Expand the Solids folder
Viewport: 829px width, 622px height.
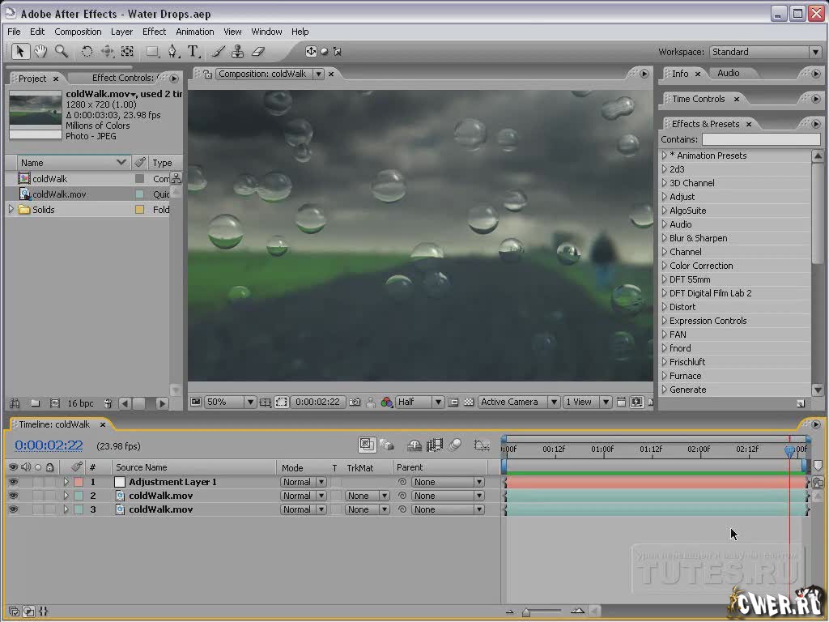coord(11,210)
